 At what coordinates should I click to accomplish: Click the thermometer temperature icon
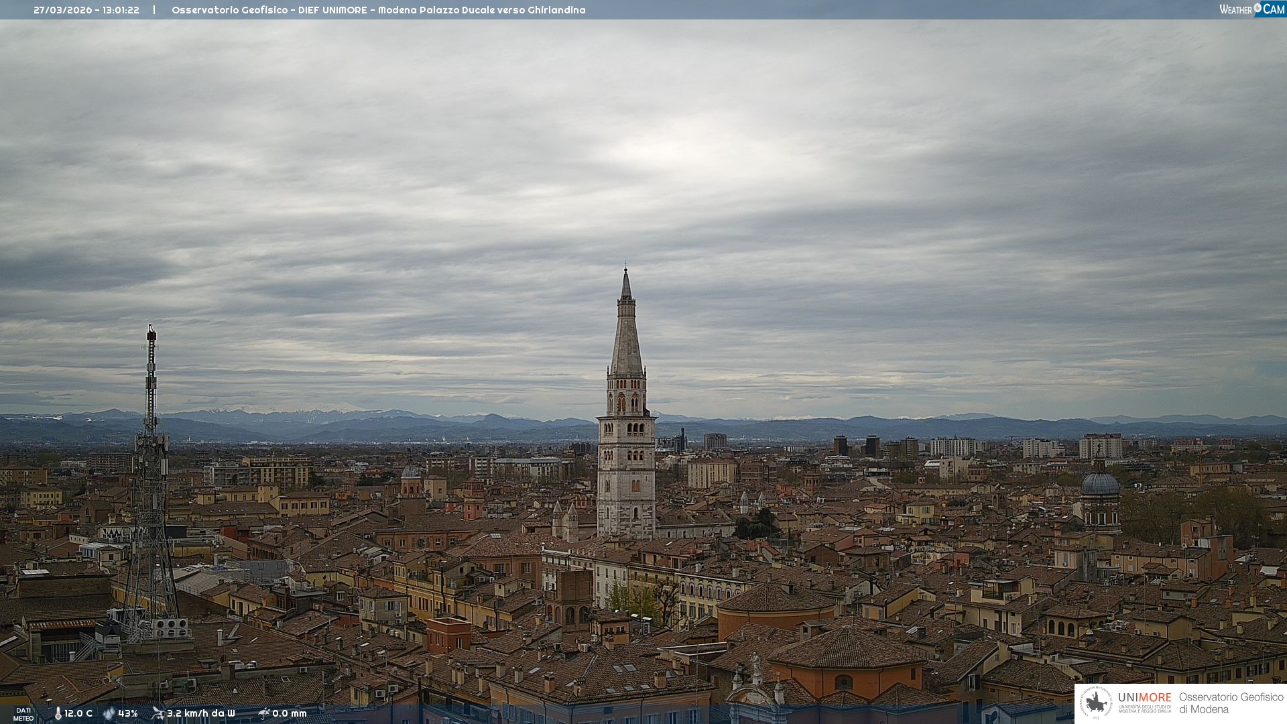click(x=58, y=713)
